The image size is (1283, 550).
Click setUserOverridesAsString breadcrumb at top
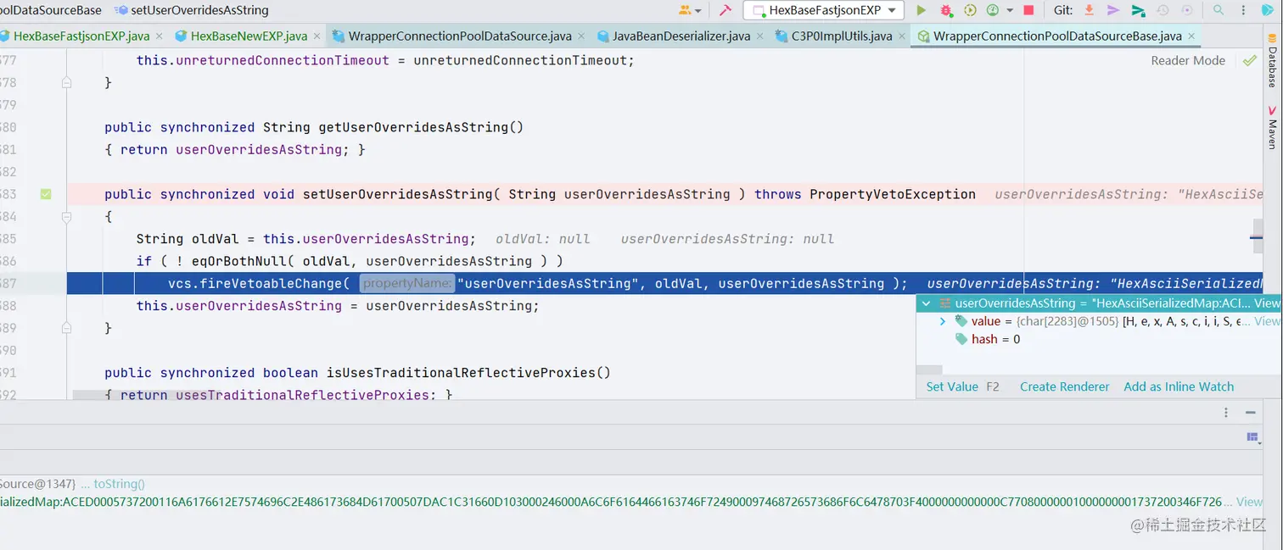pyautogui.click(x=199, y=10)
